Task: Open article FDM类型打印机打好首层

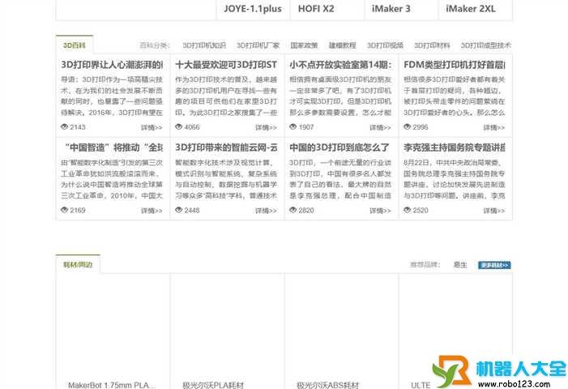Action: click(x=455, y=65)
